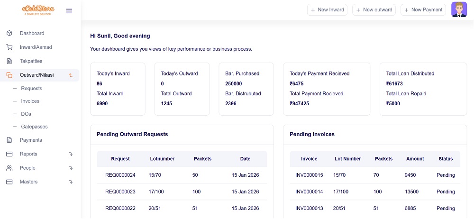Collapse the Outward/Nikasi submenu arrow
The image size is (474, 219).
tap(71, 75)
